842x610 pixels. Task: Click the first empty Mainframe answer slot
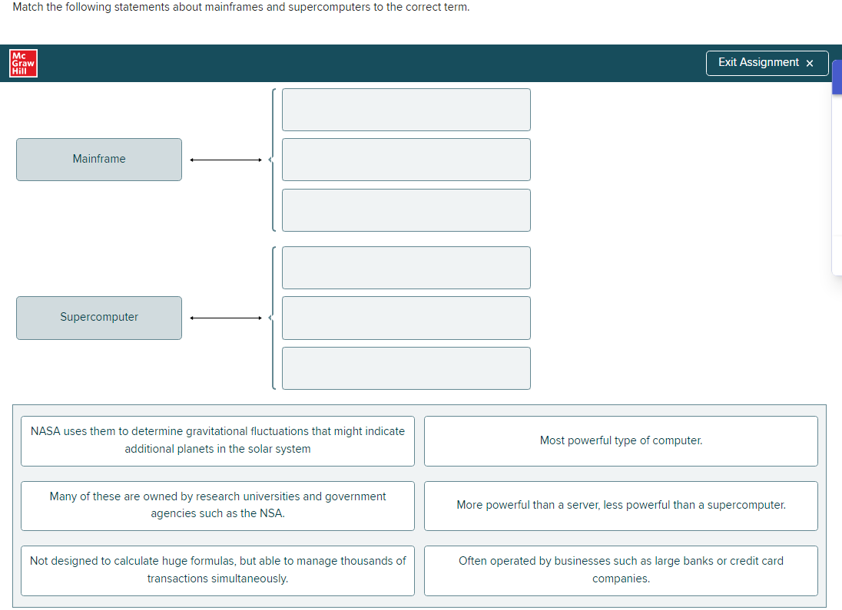[406, 110]
